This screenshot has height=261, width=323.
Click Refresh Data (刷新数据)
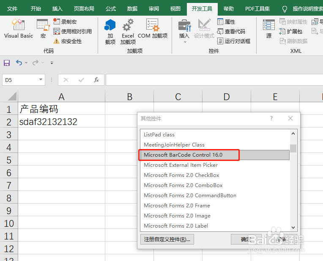click(293, 41)
